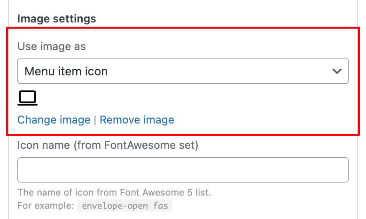Click the divider line under "Image settings"
The height and width of the screenshot is (219, 366).
coord(183,31)
